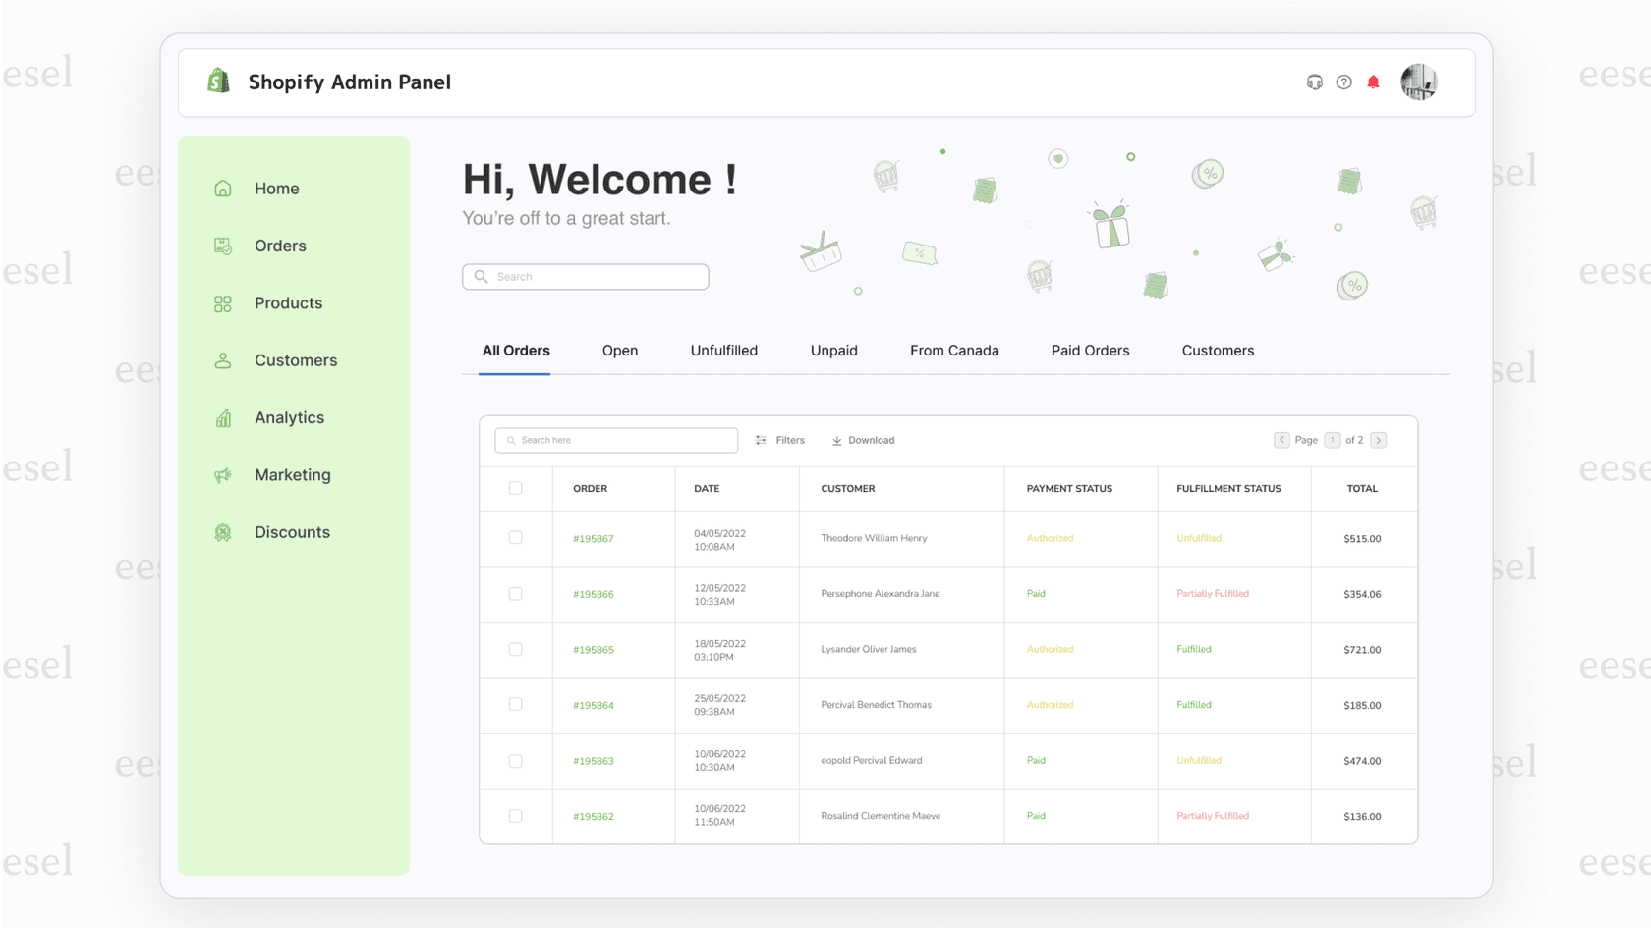Switch to the Unfulfilled tab
Viewport: 1651px width, 928px height.
coord(723,351)
